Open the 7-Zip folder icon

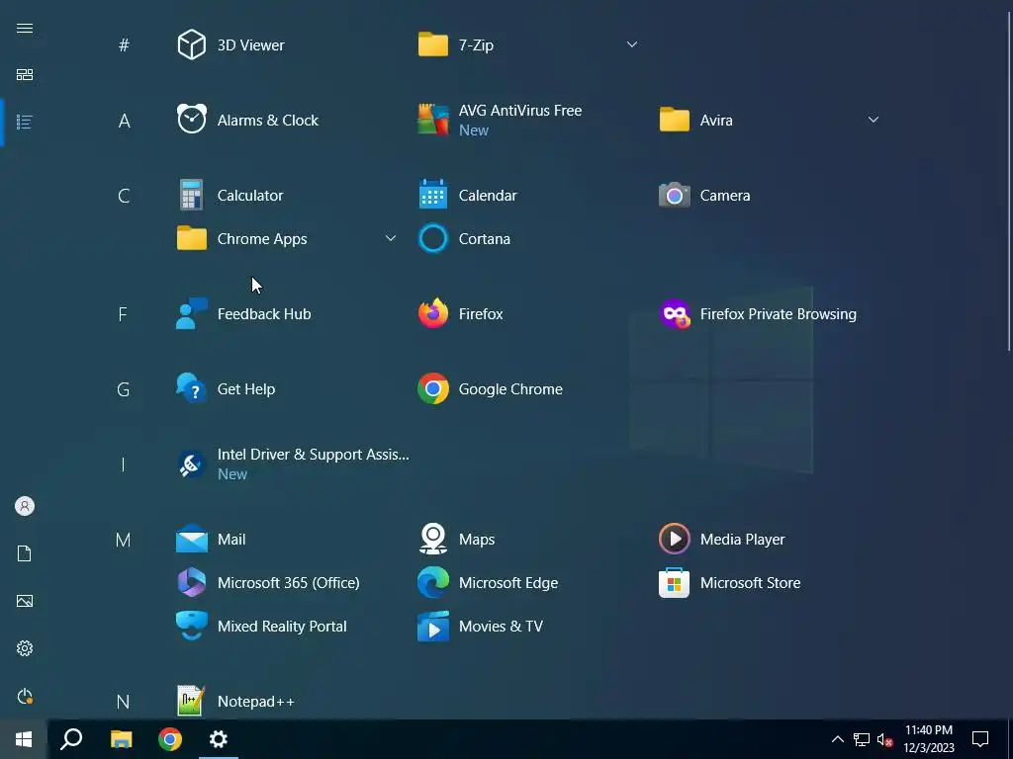433,45
